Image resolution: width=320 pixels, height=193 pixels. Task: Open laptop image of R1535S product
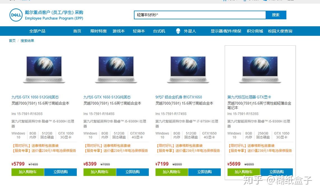pos(260,69)
